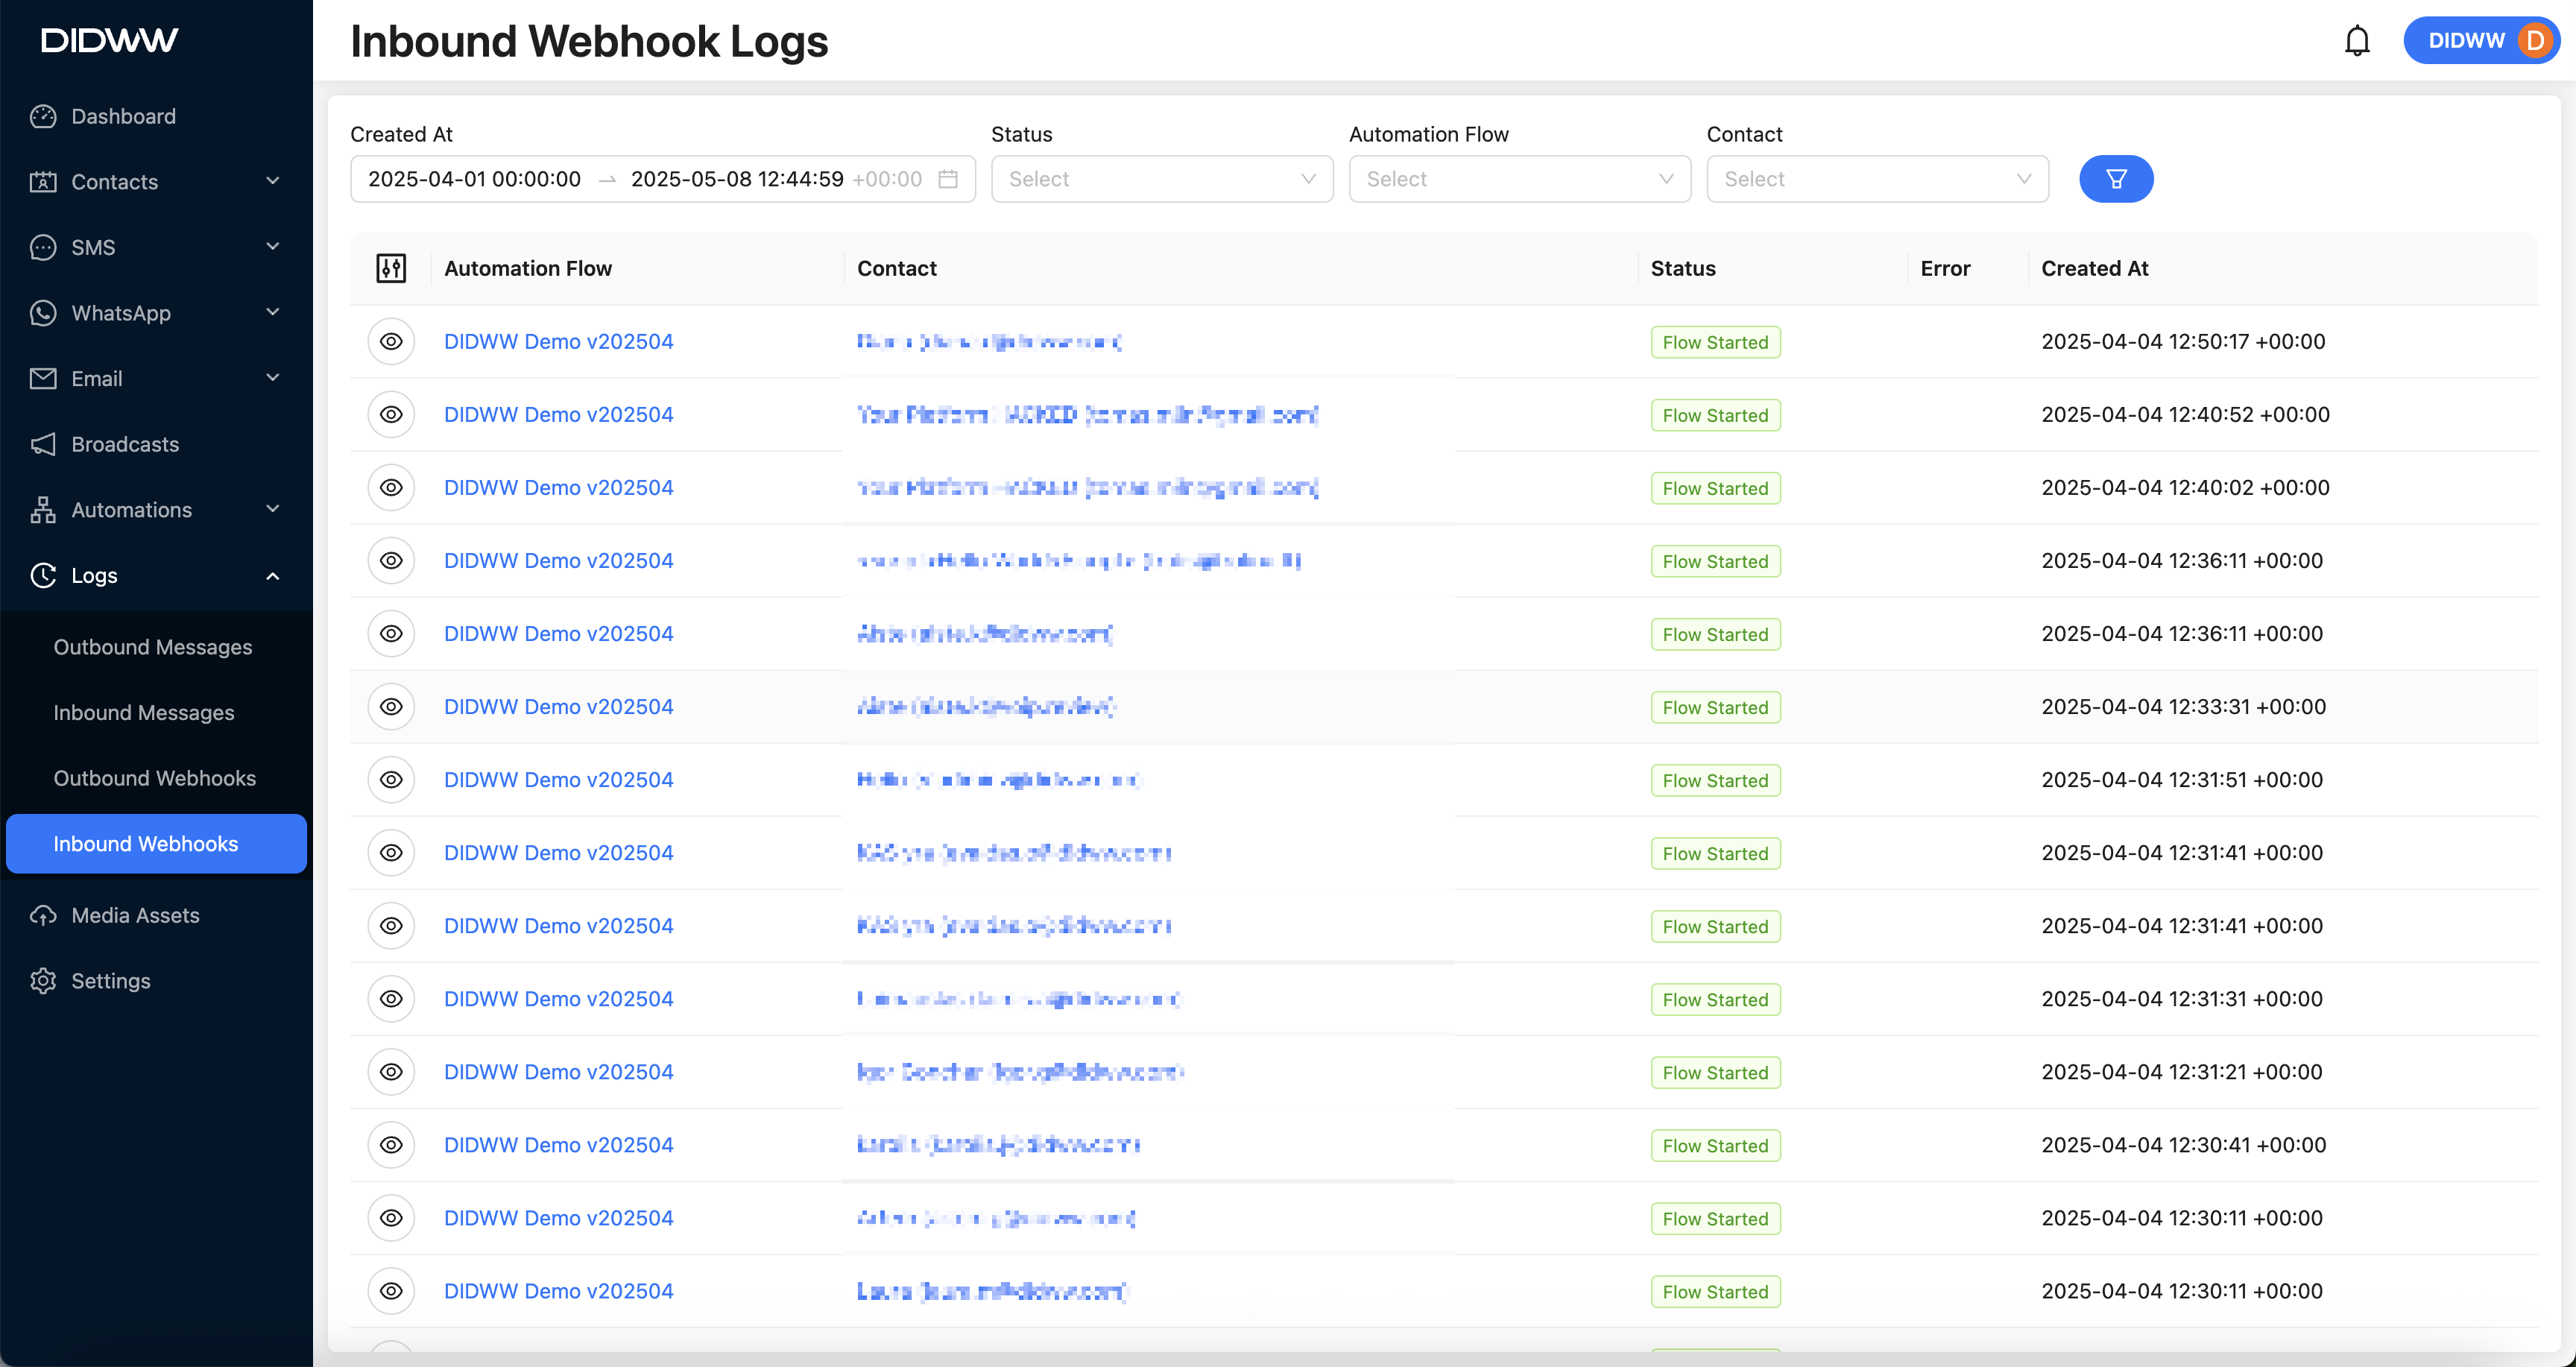Open Broadcasts in the sidebar

click(125, 444)
